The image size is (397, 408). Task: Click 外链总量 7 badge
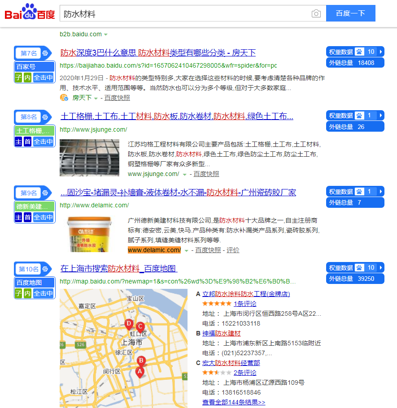click(x=355, y=202)
